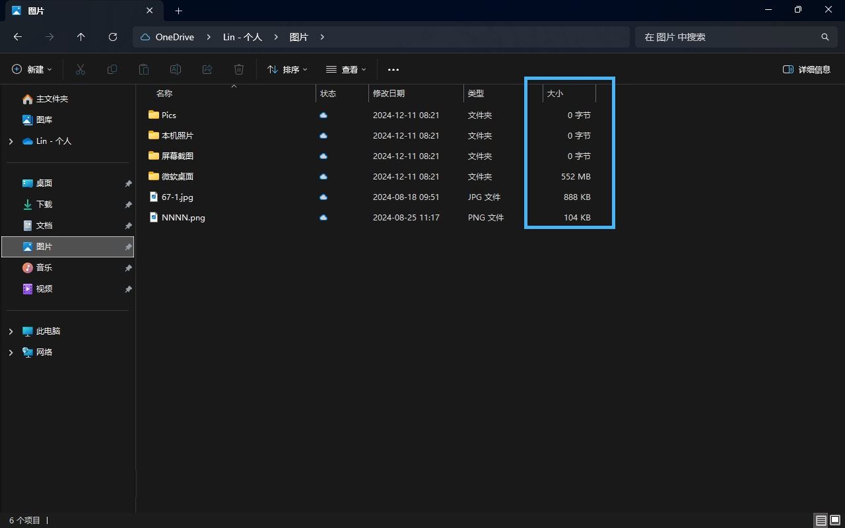The height and width of the screenshot is (528, 845).
Task: Open the three-dot See more menu
Action: tap(393, 69)
